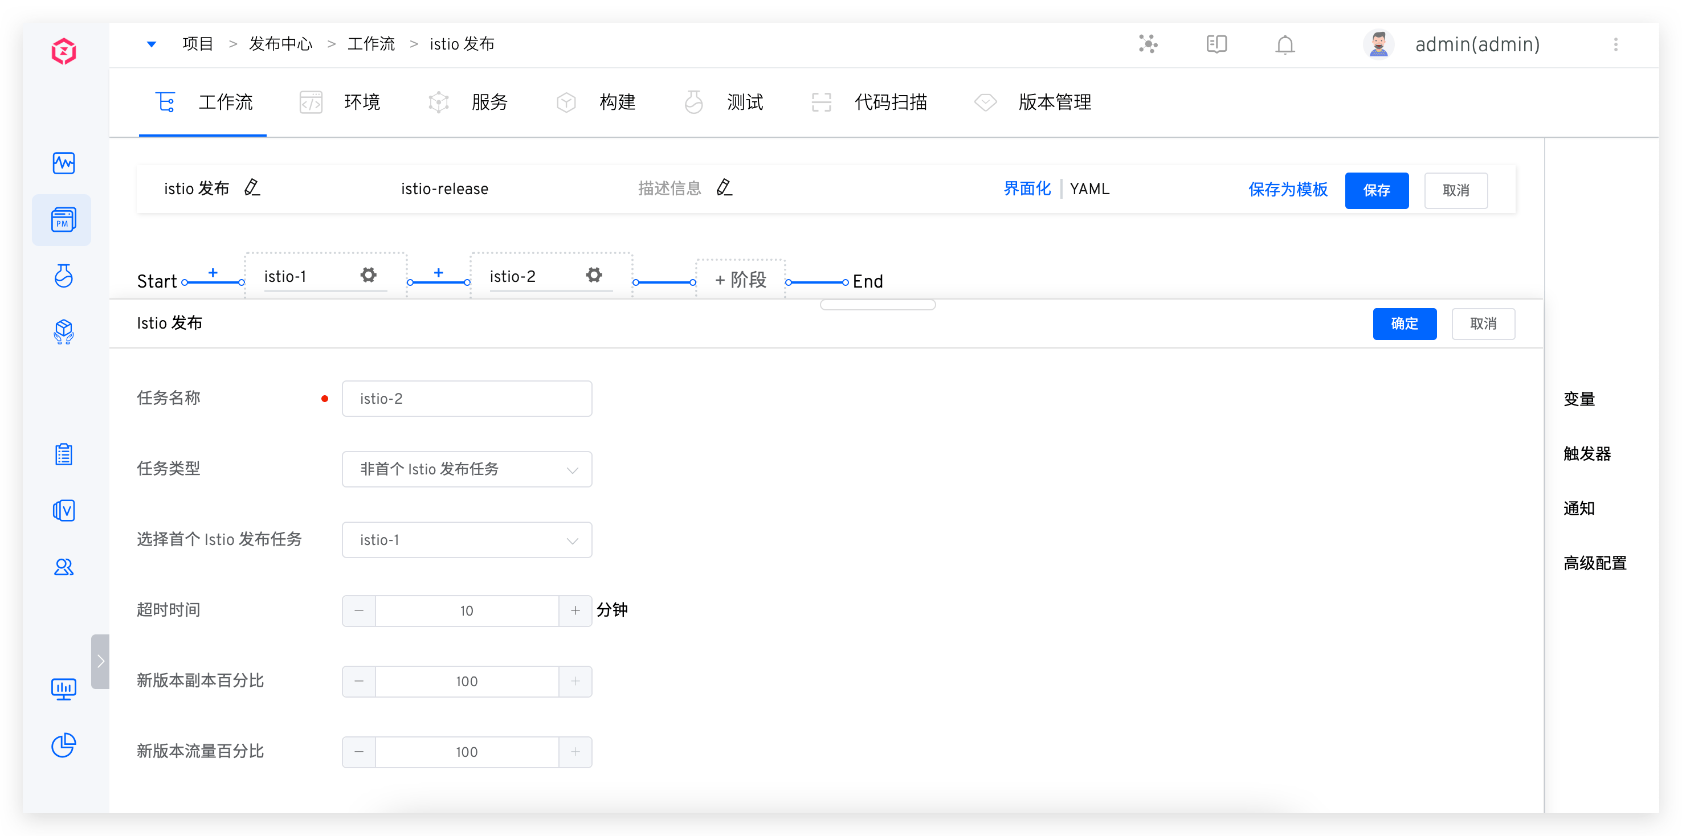Screen dimensions: 1682x836
Task: Open settings gear on istio-2 node
Action: (x=594, y=276)
